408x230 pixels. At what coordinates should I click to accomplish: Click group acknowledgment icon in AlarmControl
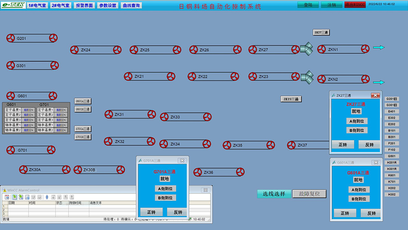pos(40,197)
